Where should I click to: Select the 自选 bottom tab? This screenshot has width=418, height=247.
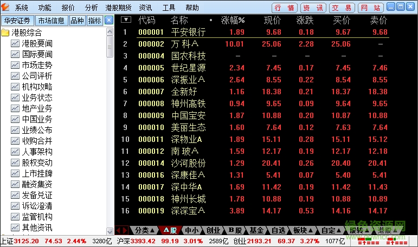pos(278,230)
